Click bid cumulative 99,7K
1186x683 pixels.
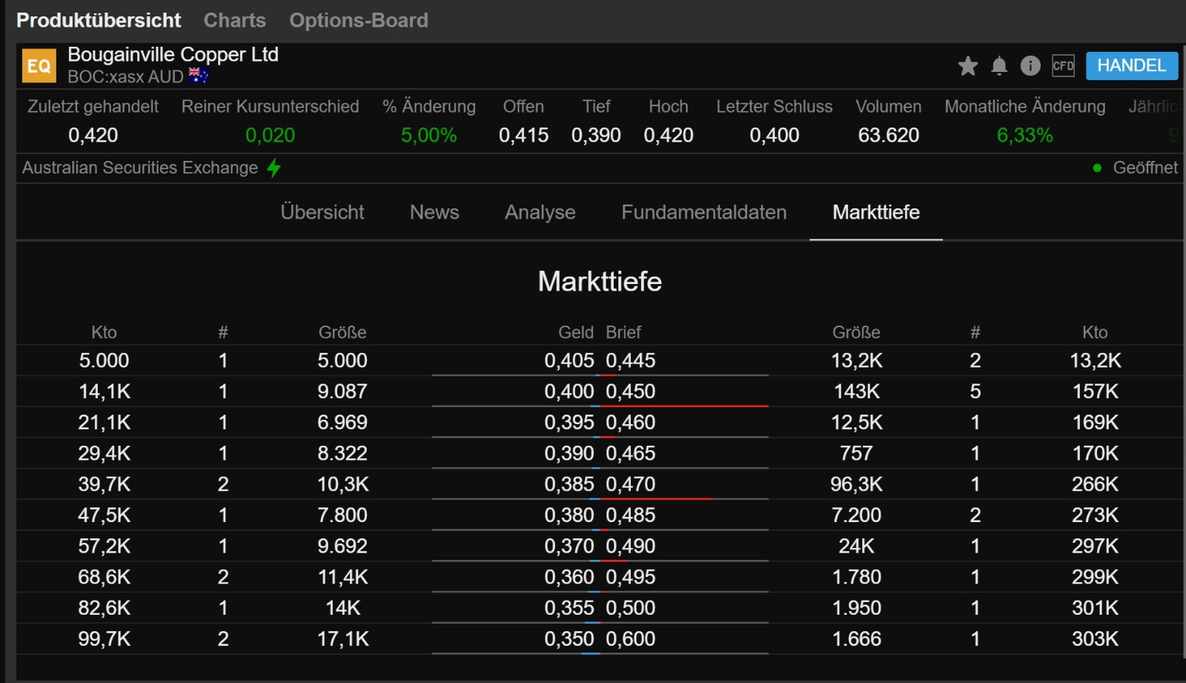tap(105, 639)
